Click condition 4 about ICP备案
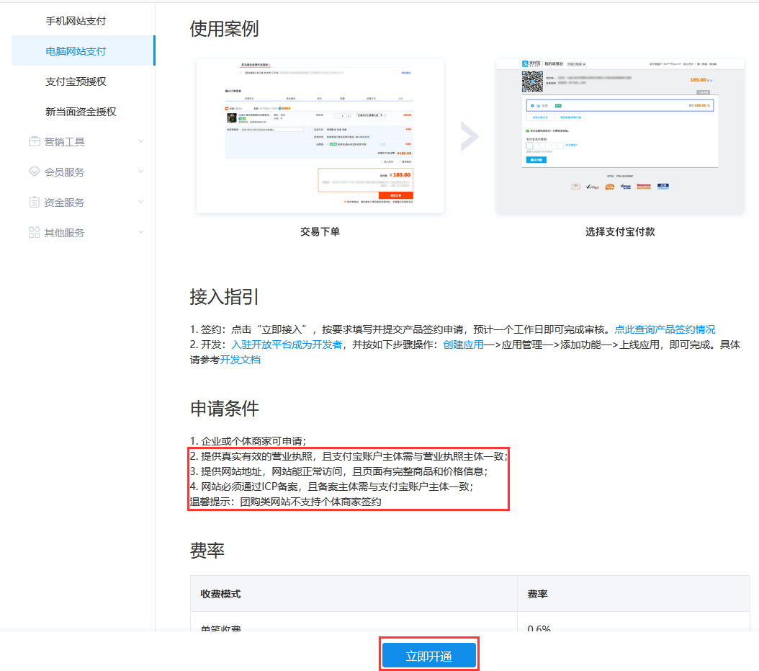 331,486
